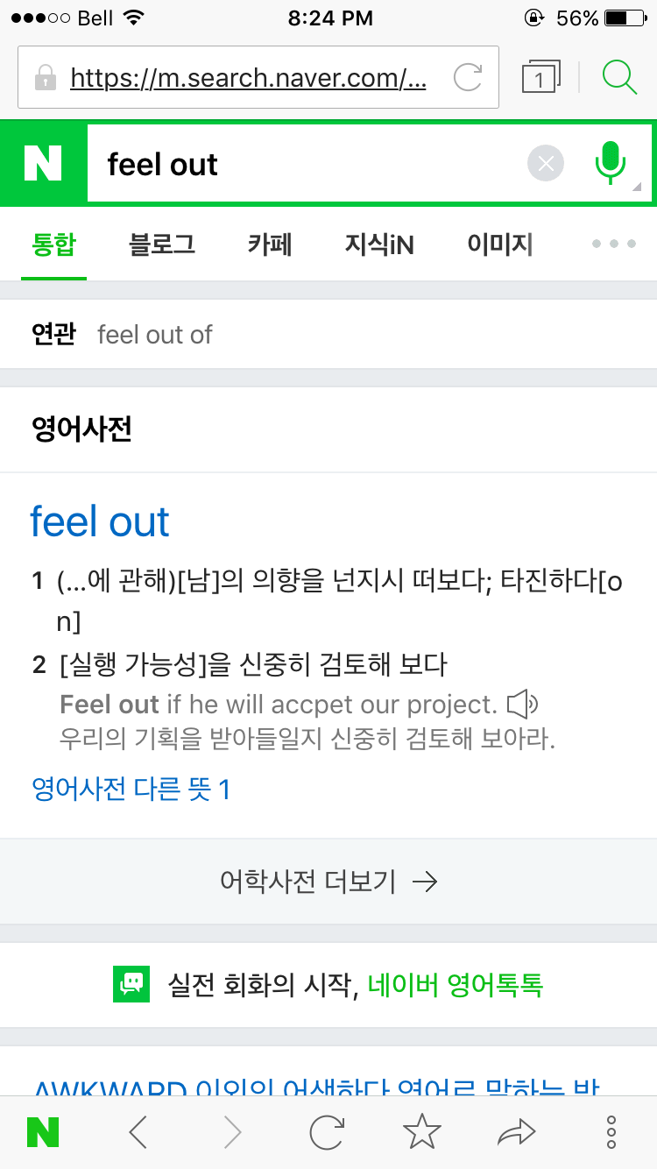Tap the Naver N logo beside search box
The image size is (657, 1169).
click(x=43, y=164)
